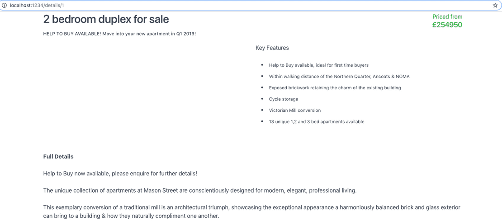
Task: Click the 'Key Features' heading
Action: click(272, 48)
